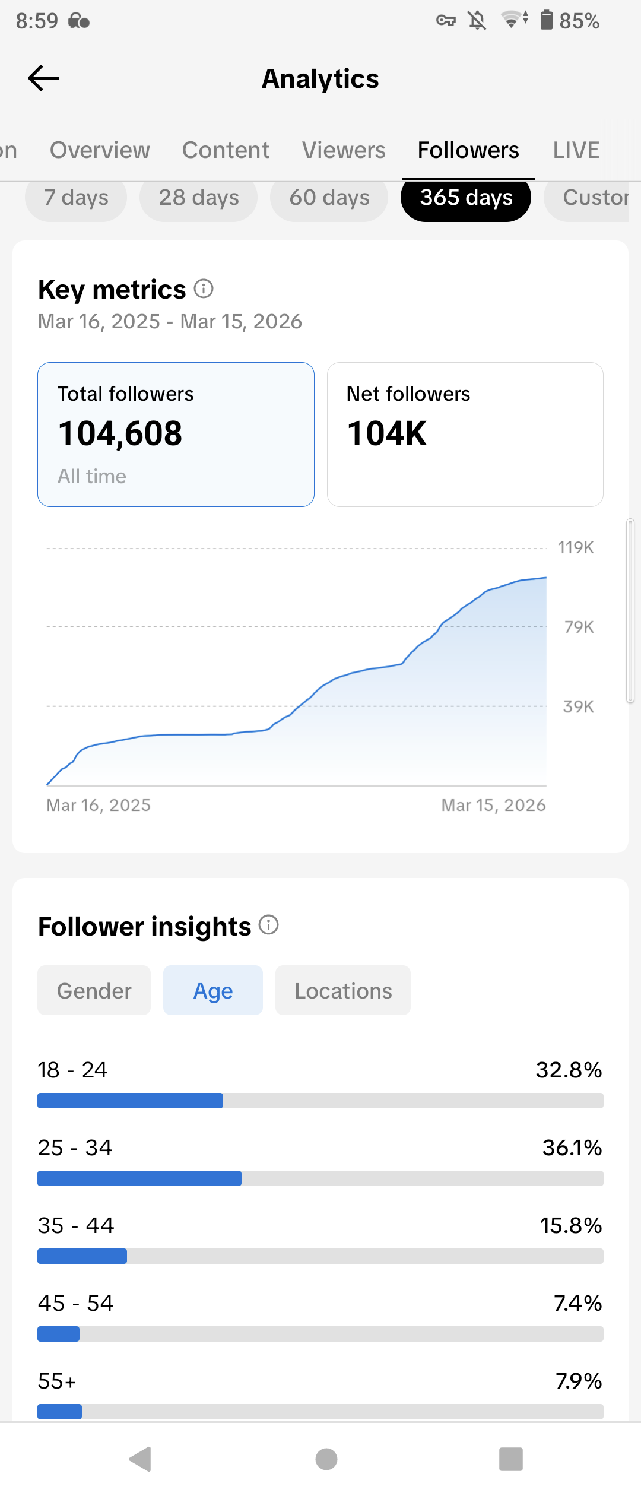The height and width of the screenshot is (1496, 641).
Task: Select the 28 days range chip
Action: tap(199, 198)
